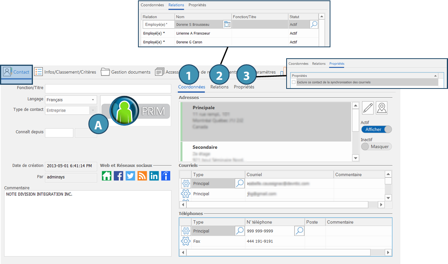The width and height of the screenshot is (448, 264).
Task: Toggle the Inactif Masquer switch
Action: pos(376,146)
